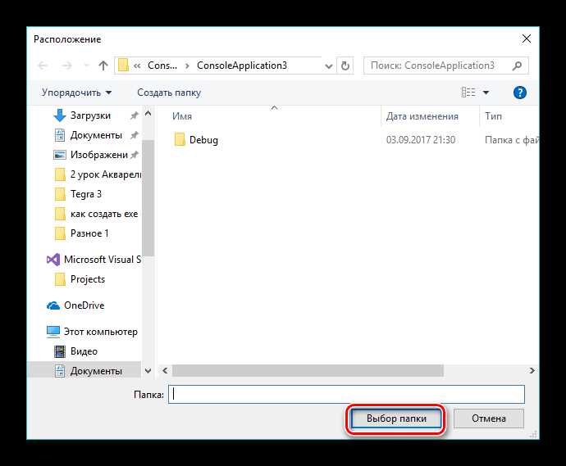Open Видео under Этот компьютер
This screenshot has width=566, height=466.
click(x=84, y=351)
